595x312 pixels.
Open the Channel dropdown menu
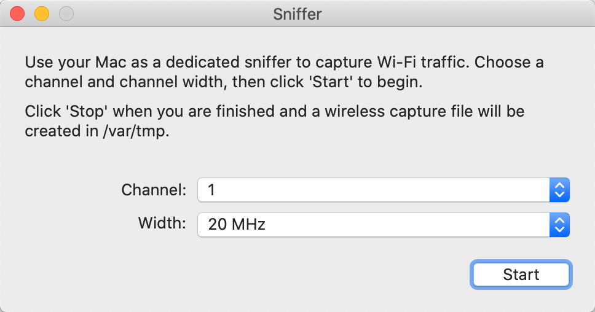click(x=383, y=190)
